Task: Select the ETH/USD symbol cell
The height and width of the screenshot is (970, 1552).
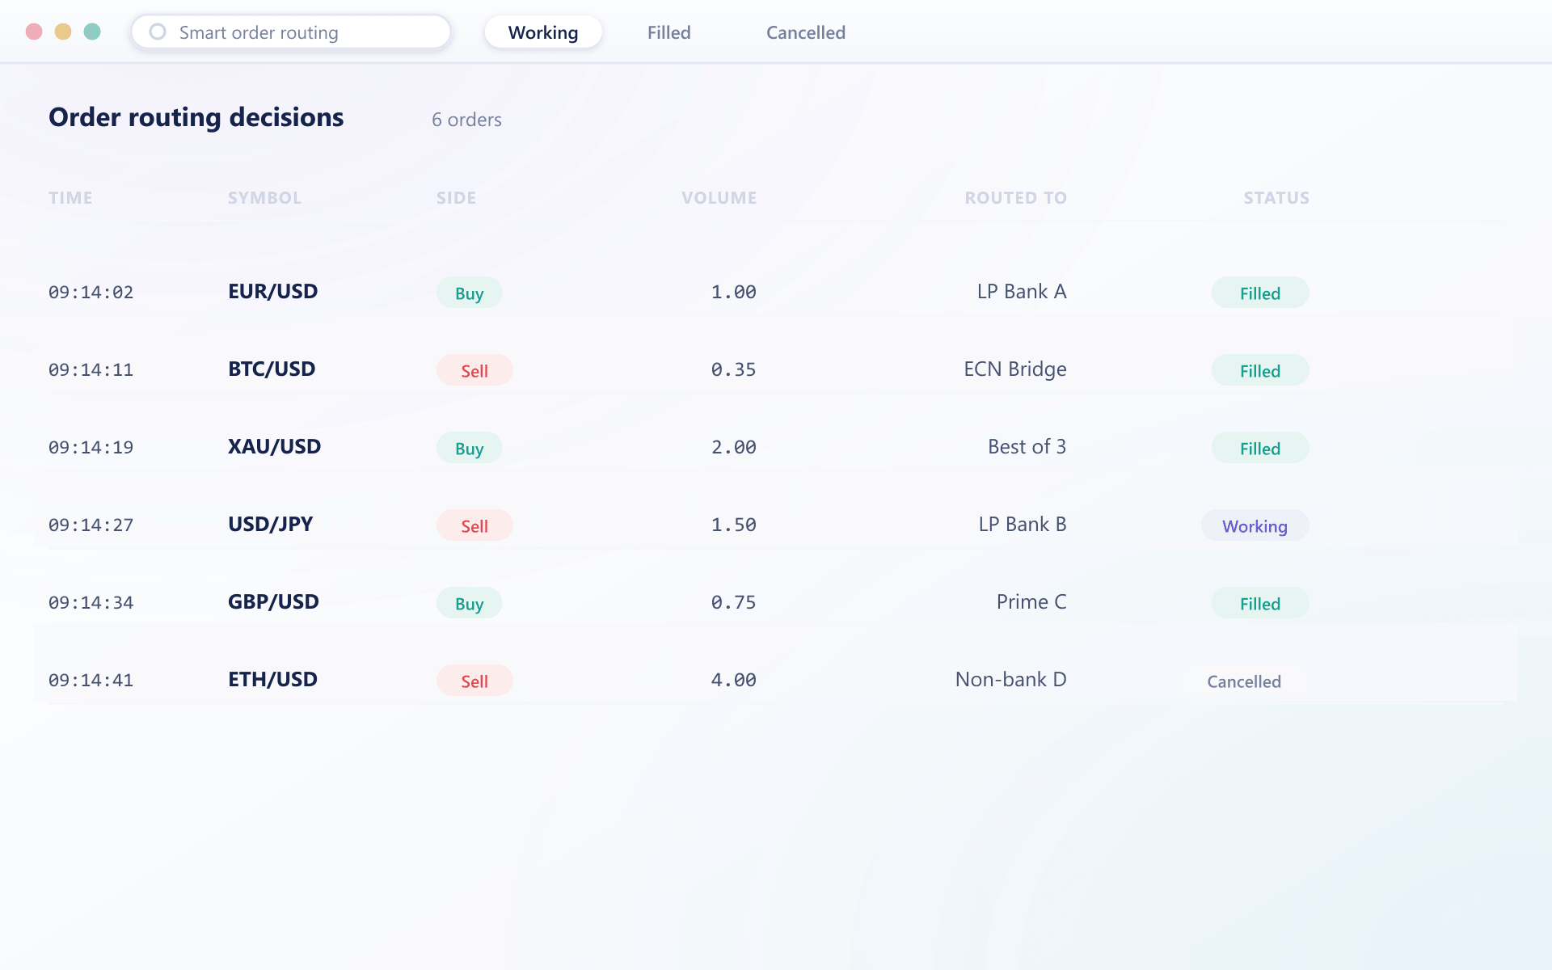Action: (272, 680)
